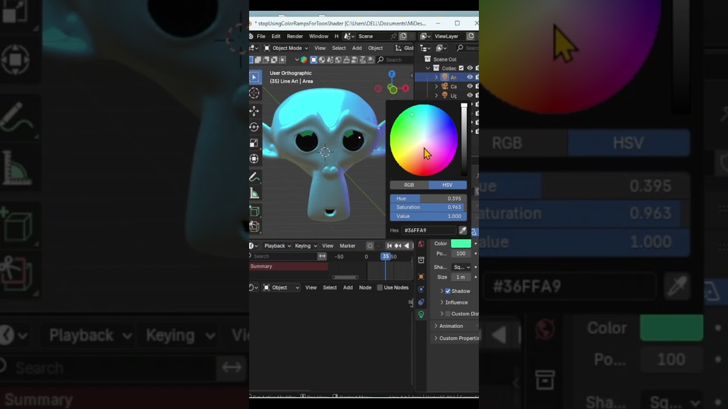Uncheck the Collection exclude checkbox in outliner
This screenshot has height=409, width=728.
[x=461, y=68]
